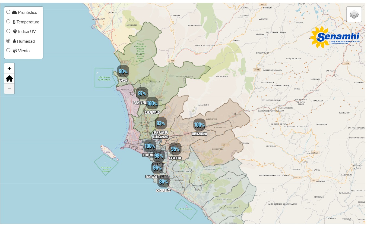
Task: Select the Temperatura radio option
Action: (x=8, y=21)
